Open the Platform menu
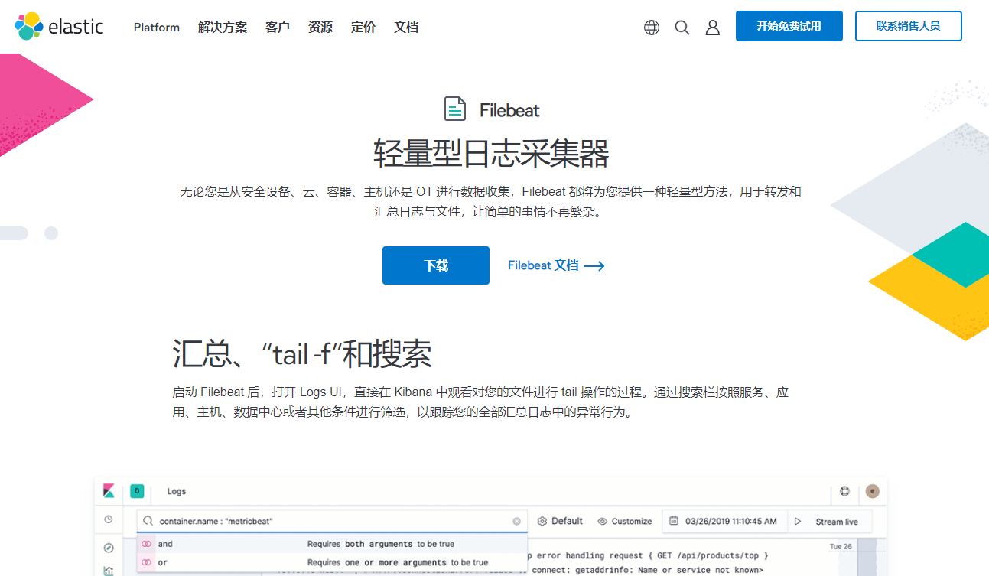989x576 pixels. tap(157, 28)
